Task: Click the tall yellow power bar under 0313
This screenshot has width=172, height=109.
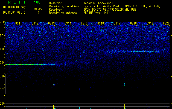Action: (x=54, y=107)
